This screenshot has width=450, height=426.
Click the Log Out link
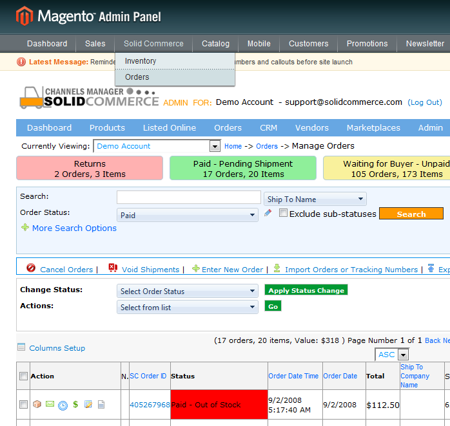point(425,102)
